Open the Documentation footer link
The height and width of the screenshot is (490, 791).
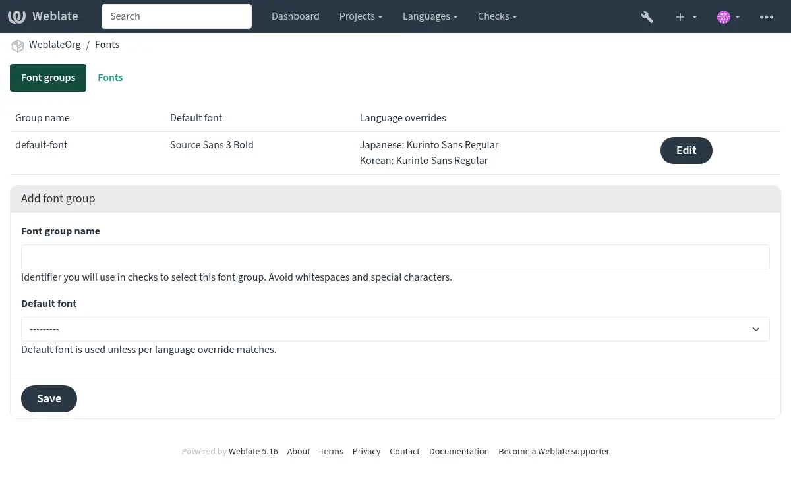459,452
